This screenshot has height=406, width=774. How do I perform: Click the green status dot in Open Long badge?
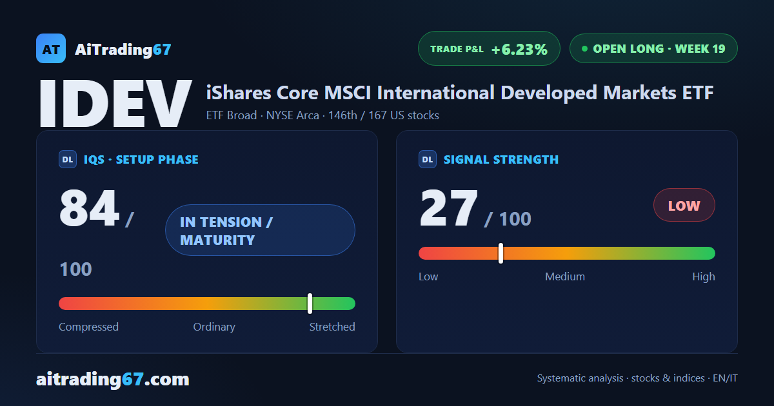coord(584,48)
